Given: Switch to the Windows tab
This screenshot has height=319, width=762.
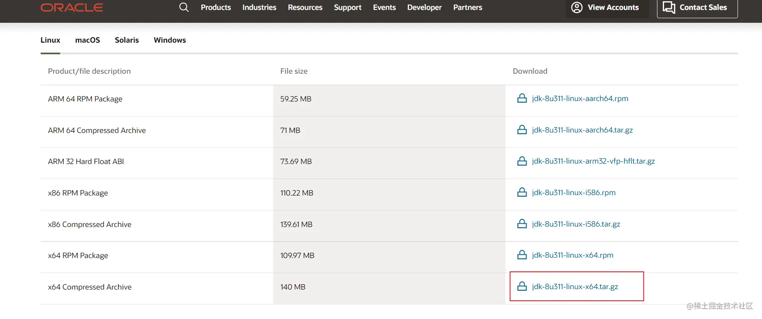Looking at the screenshot, I should pyautogui.click(x=170, y=40).
